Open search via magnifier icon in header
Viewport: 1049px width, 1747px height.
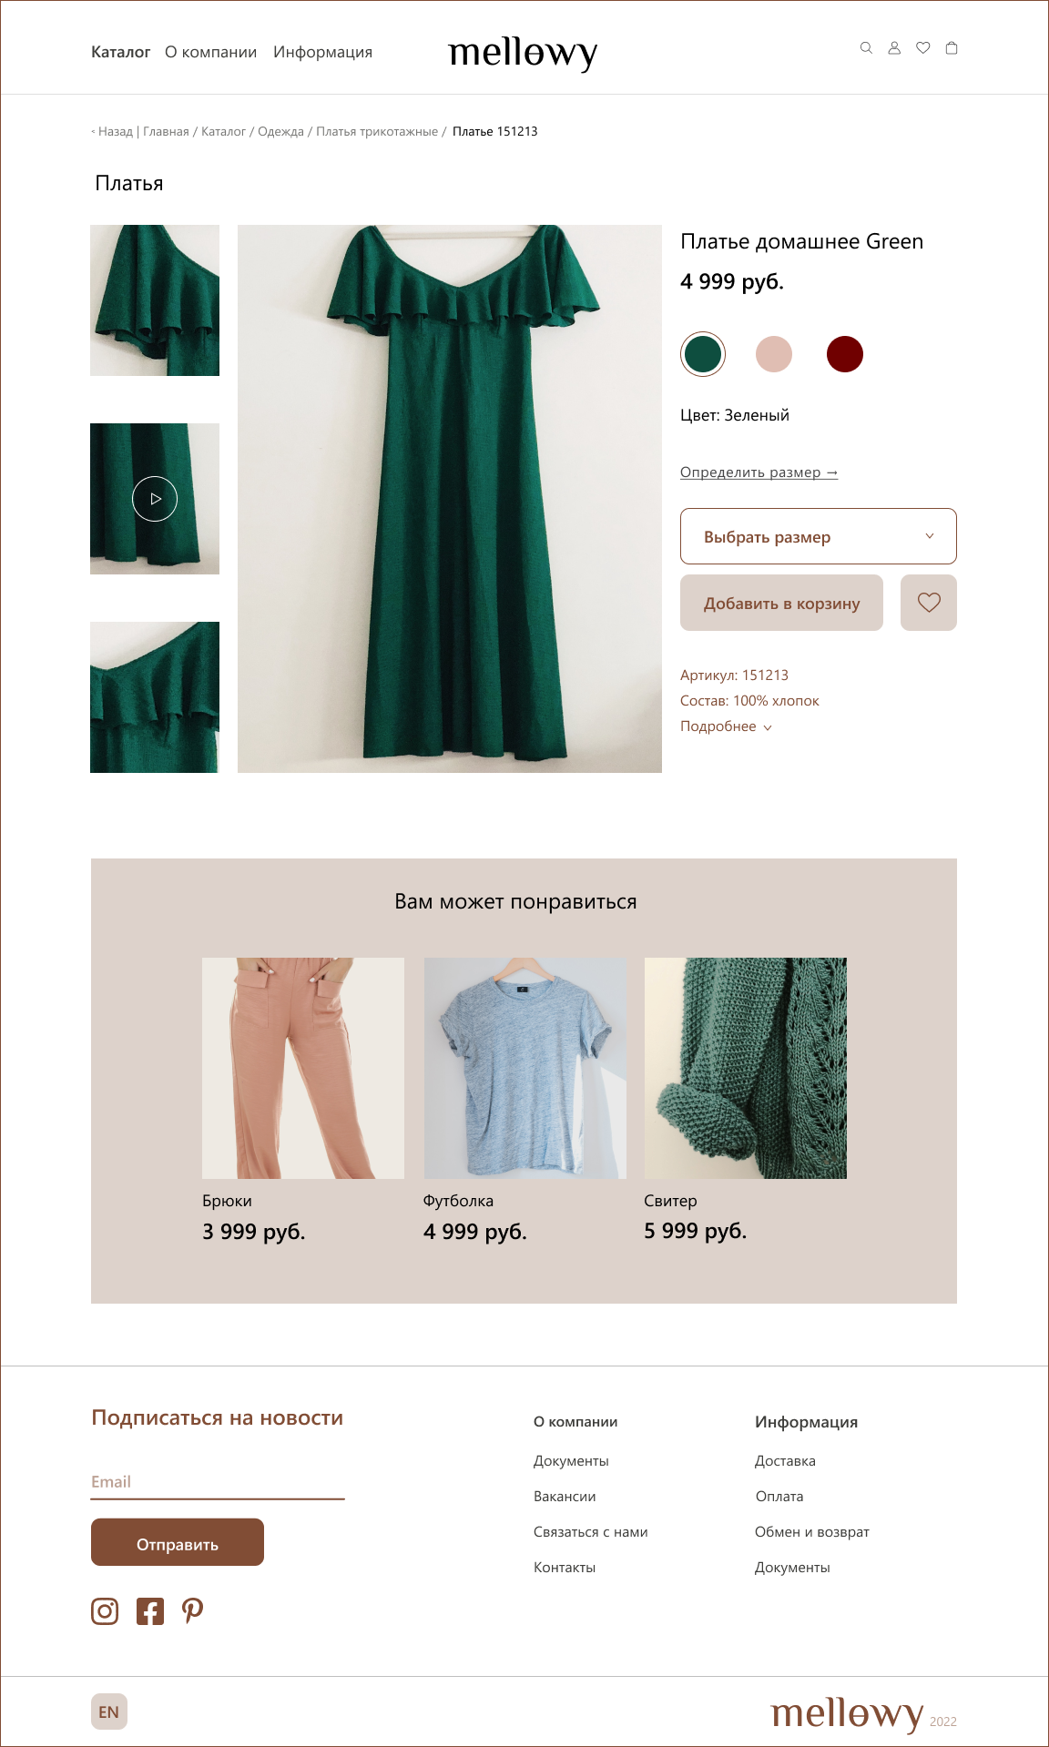[866, 48]
